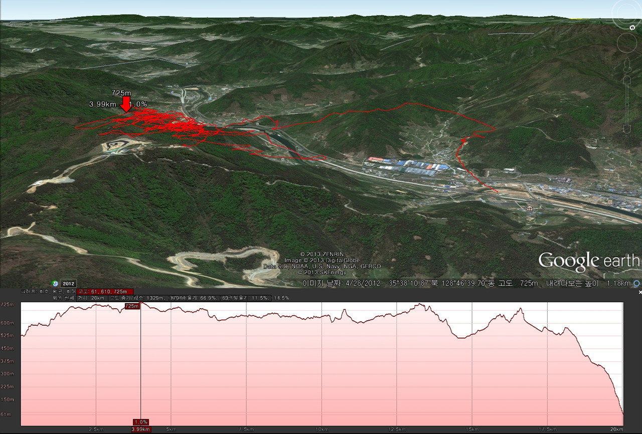Click the zoom-in end of the zoom slider

(627, 80)
